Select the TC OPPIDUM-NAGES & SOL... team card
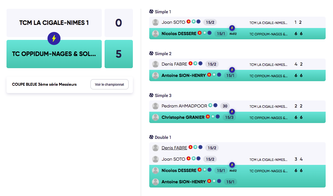This screenshot has width=333, height=196. [x=54, y=54]
